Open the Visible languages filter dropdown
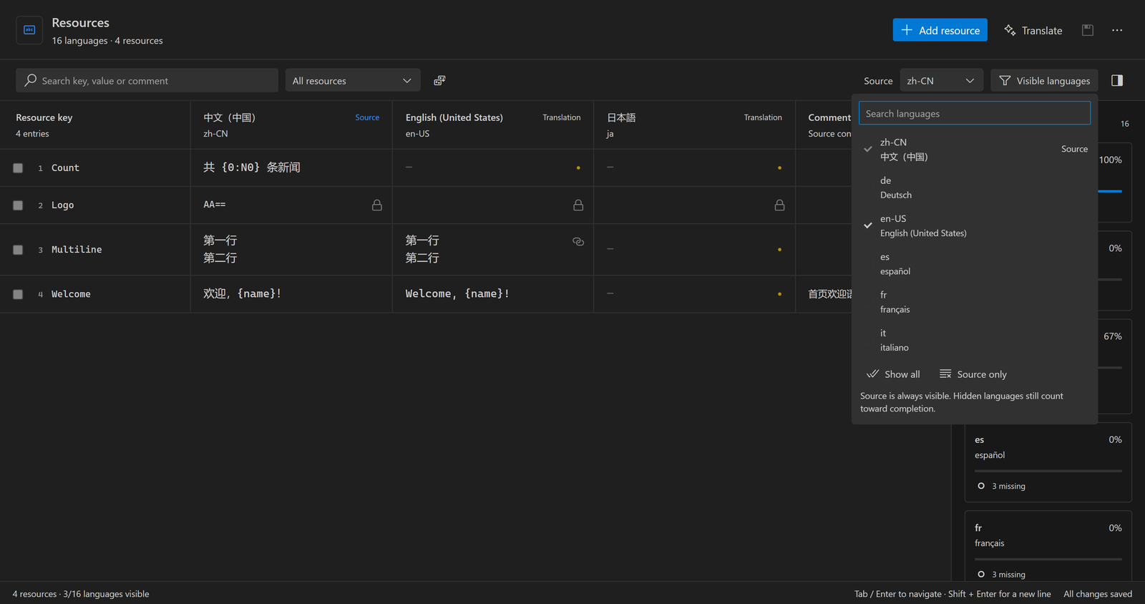Image resolution: width=1145 pixels, height=604 pixels. coord(1044,80)
